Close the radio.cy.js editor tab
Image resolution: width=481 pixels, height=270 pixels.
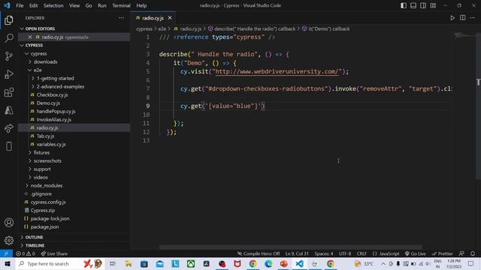pyautogui.click(x=170, y=18)
